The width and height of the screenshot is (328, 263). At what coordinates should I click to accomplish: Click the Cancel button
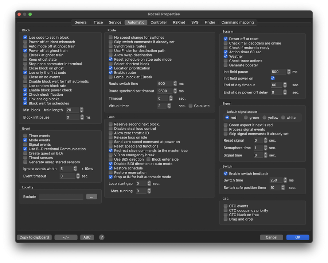coord(272,237)
